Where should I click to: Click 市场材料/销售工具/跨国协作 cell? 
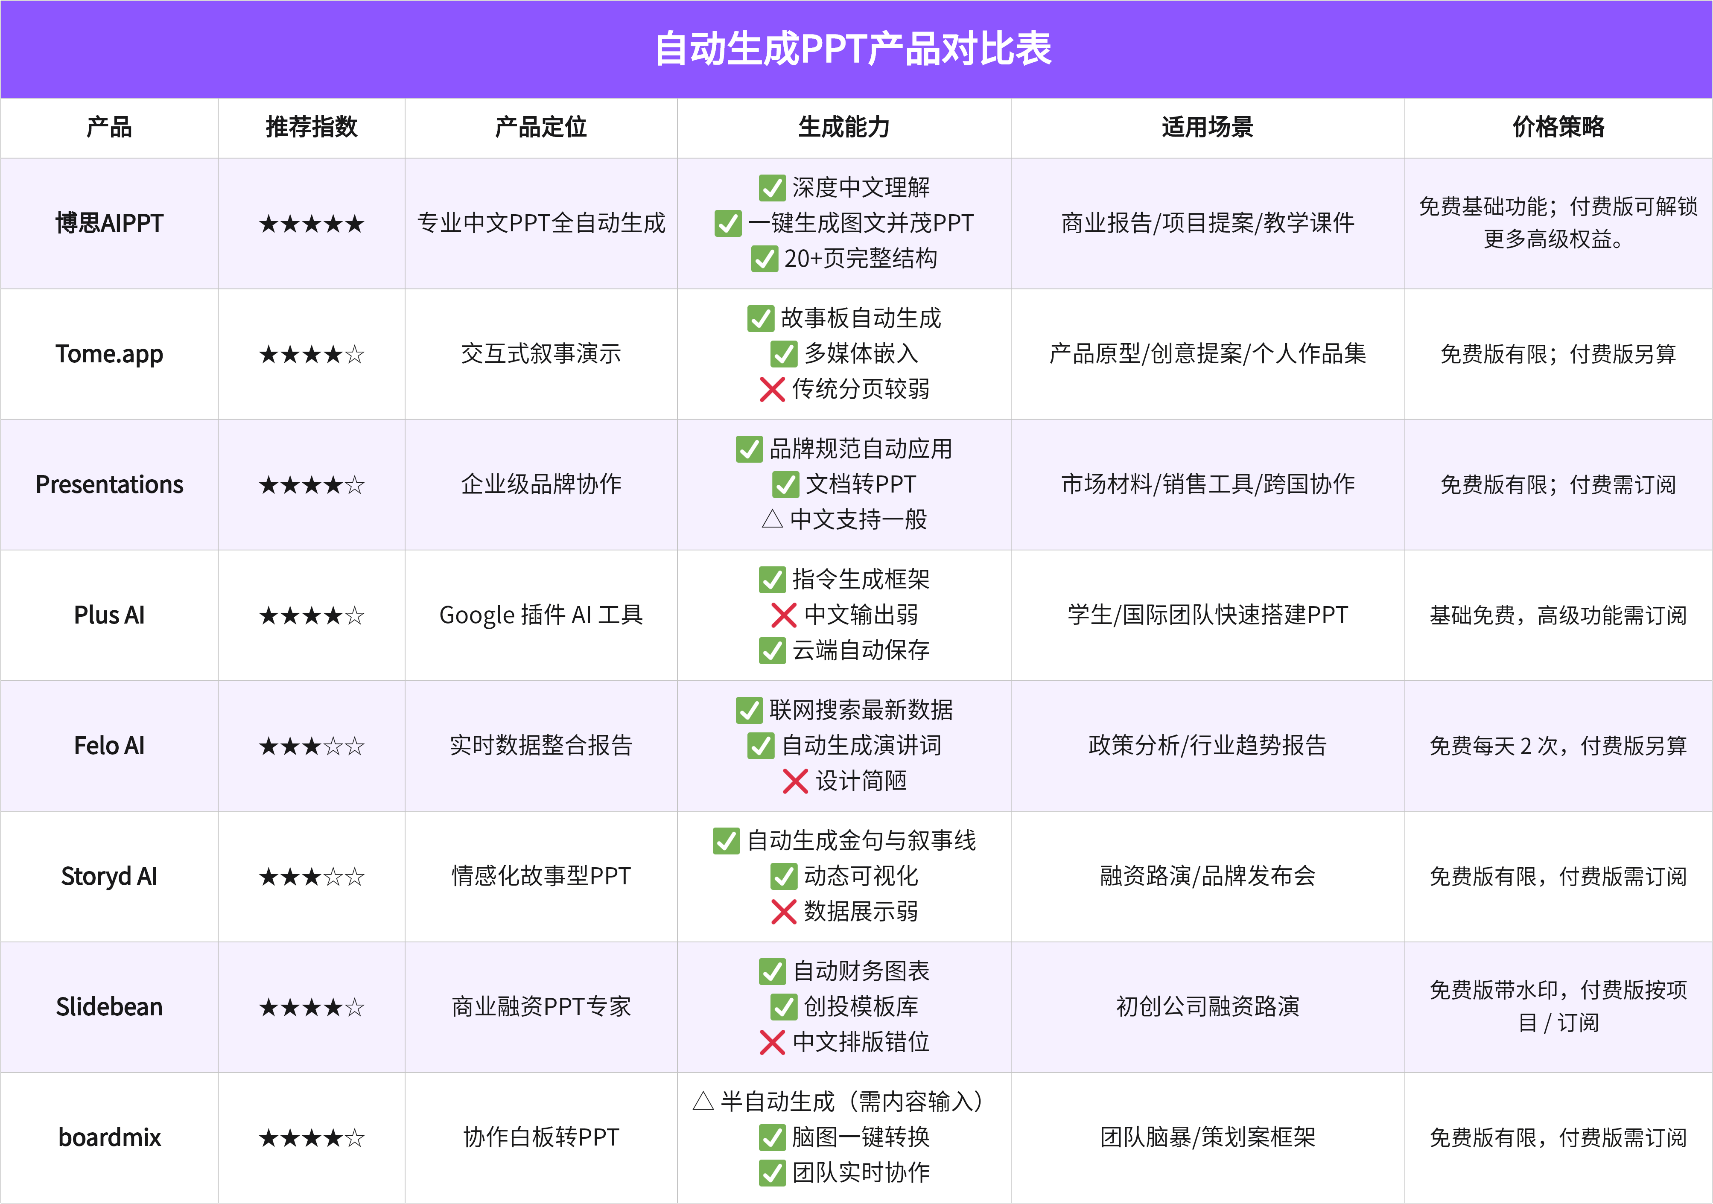(x=1208, y=484)
